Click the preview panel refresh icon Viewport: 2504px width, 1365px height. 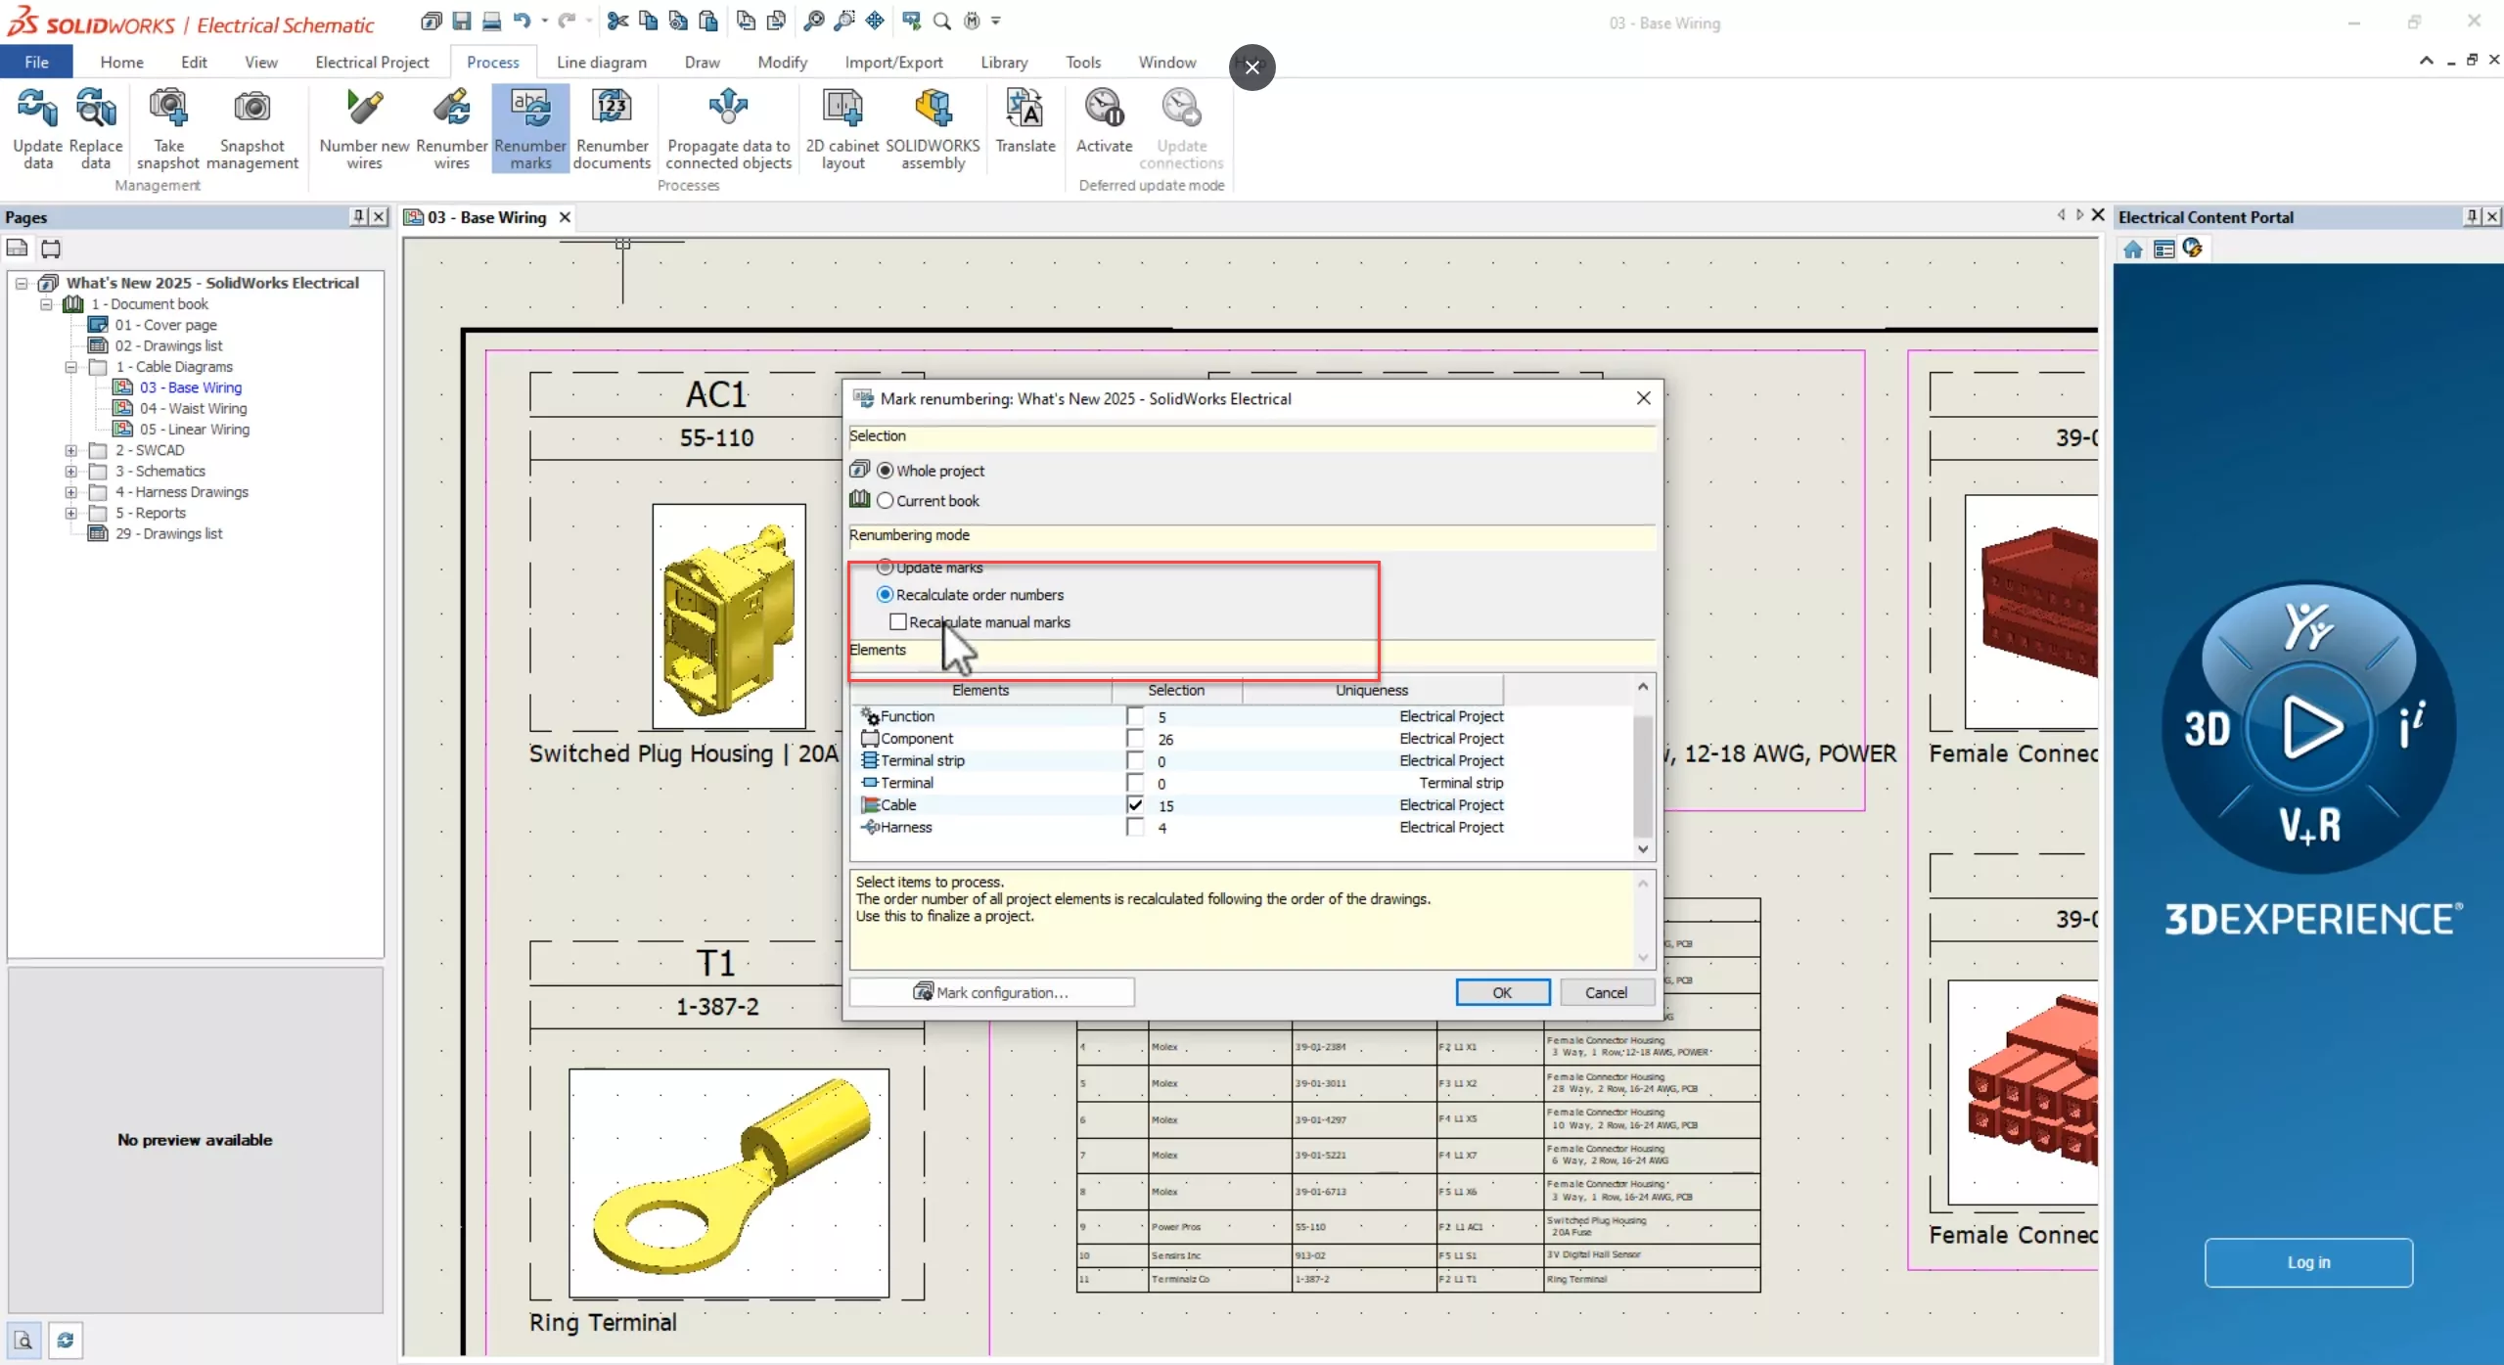coord(66,1341)
